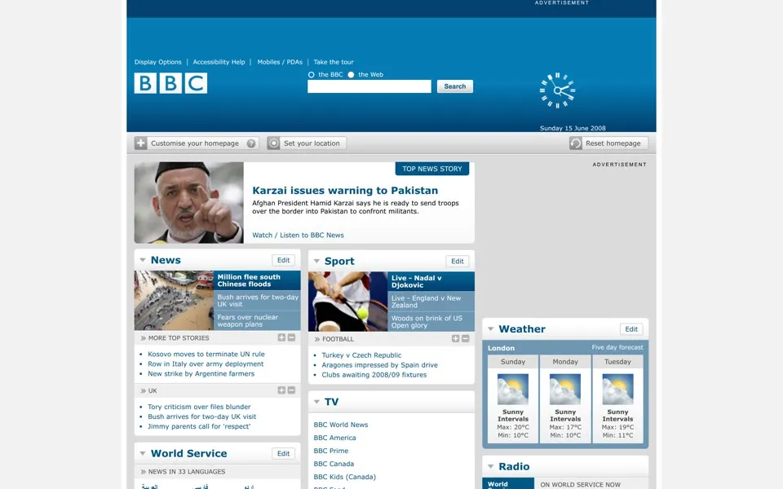Select Live - Nadal v Djokovic headline

click(x=431, y=281)
